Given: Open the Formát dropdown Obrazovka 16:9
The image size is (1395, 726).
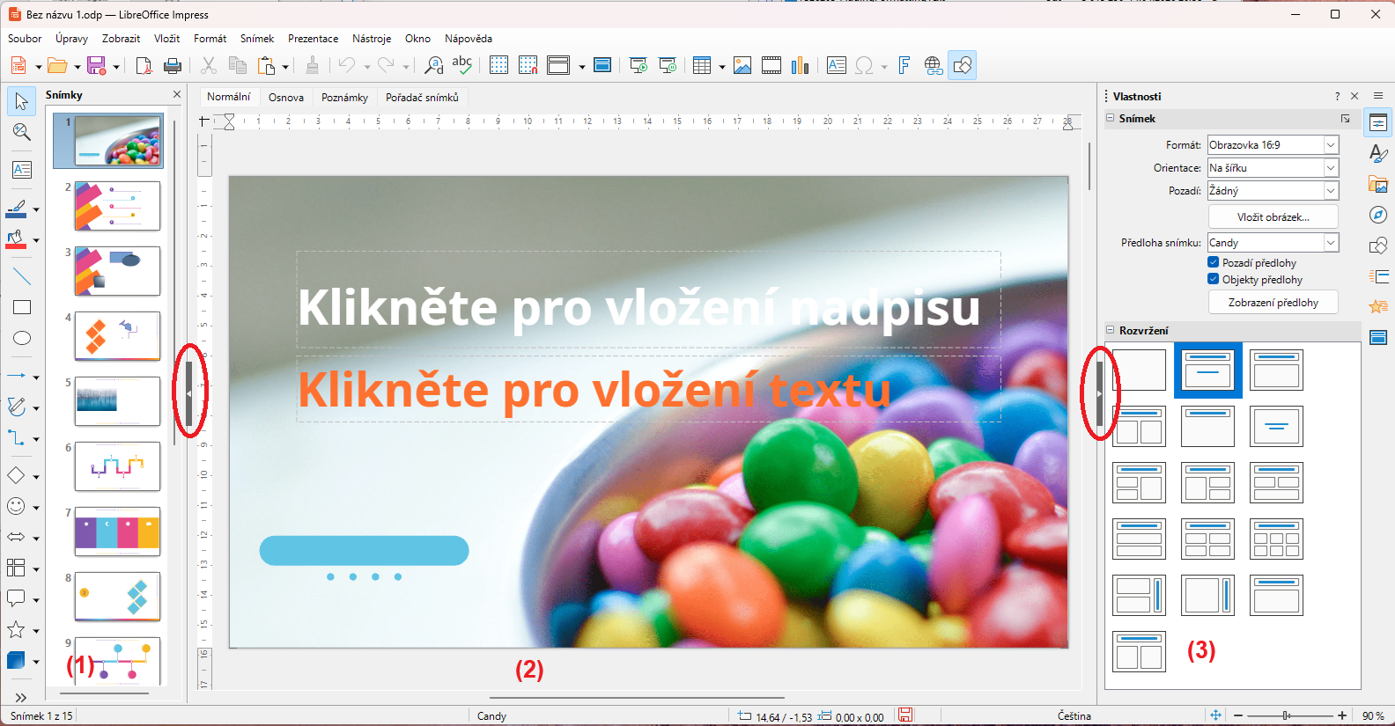Looking at the screenshot, I should pyautogui.click(x=1273, y=144).
